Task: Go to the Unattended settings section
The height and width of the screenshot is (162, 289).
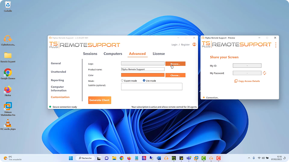Action: click(x=58, y=72)
